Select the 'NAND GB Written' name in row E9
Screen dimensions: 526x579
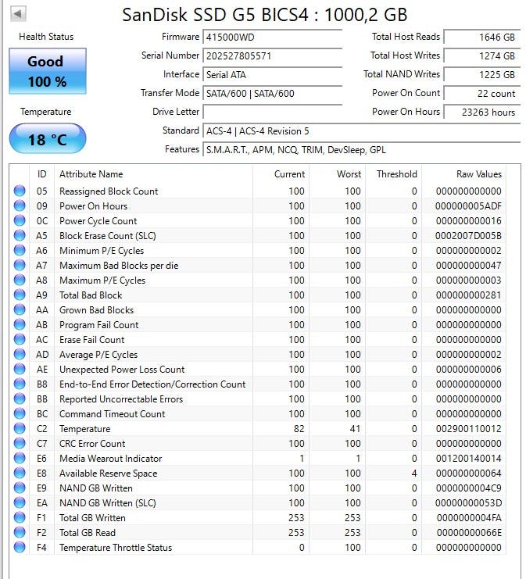[x=96, y=488]
